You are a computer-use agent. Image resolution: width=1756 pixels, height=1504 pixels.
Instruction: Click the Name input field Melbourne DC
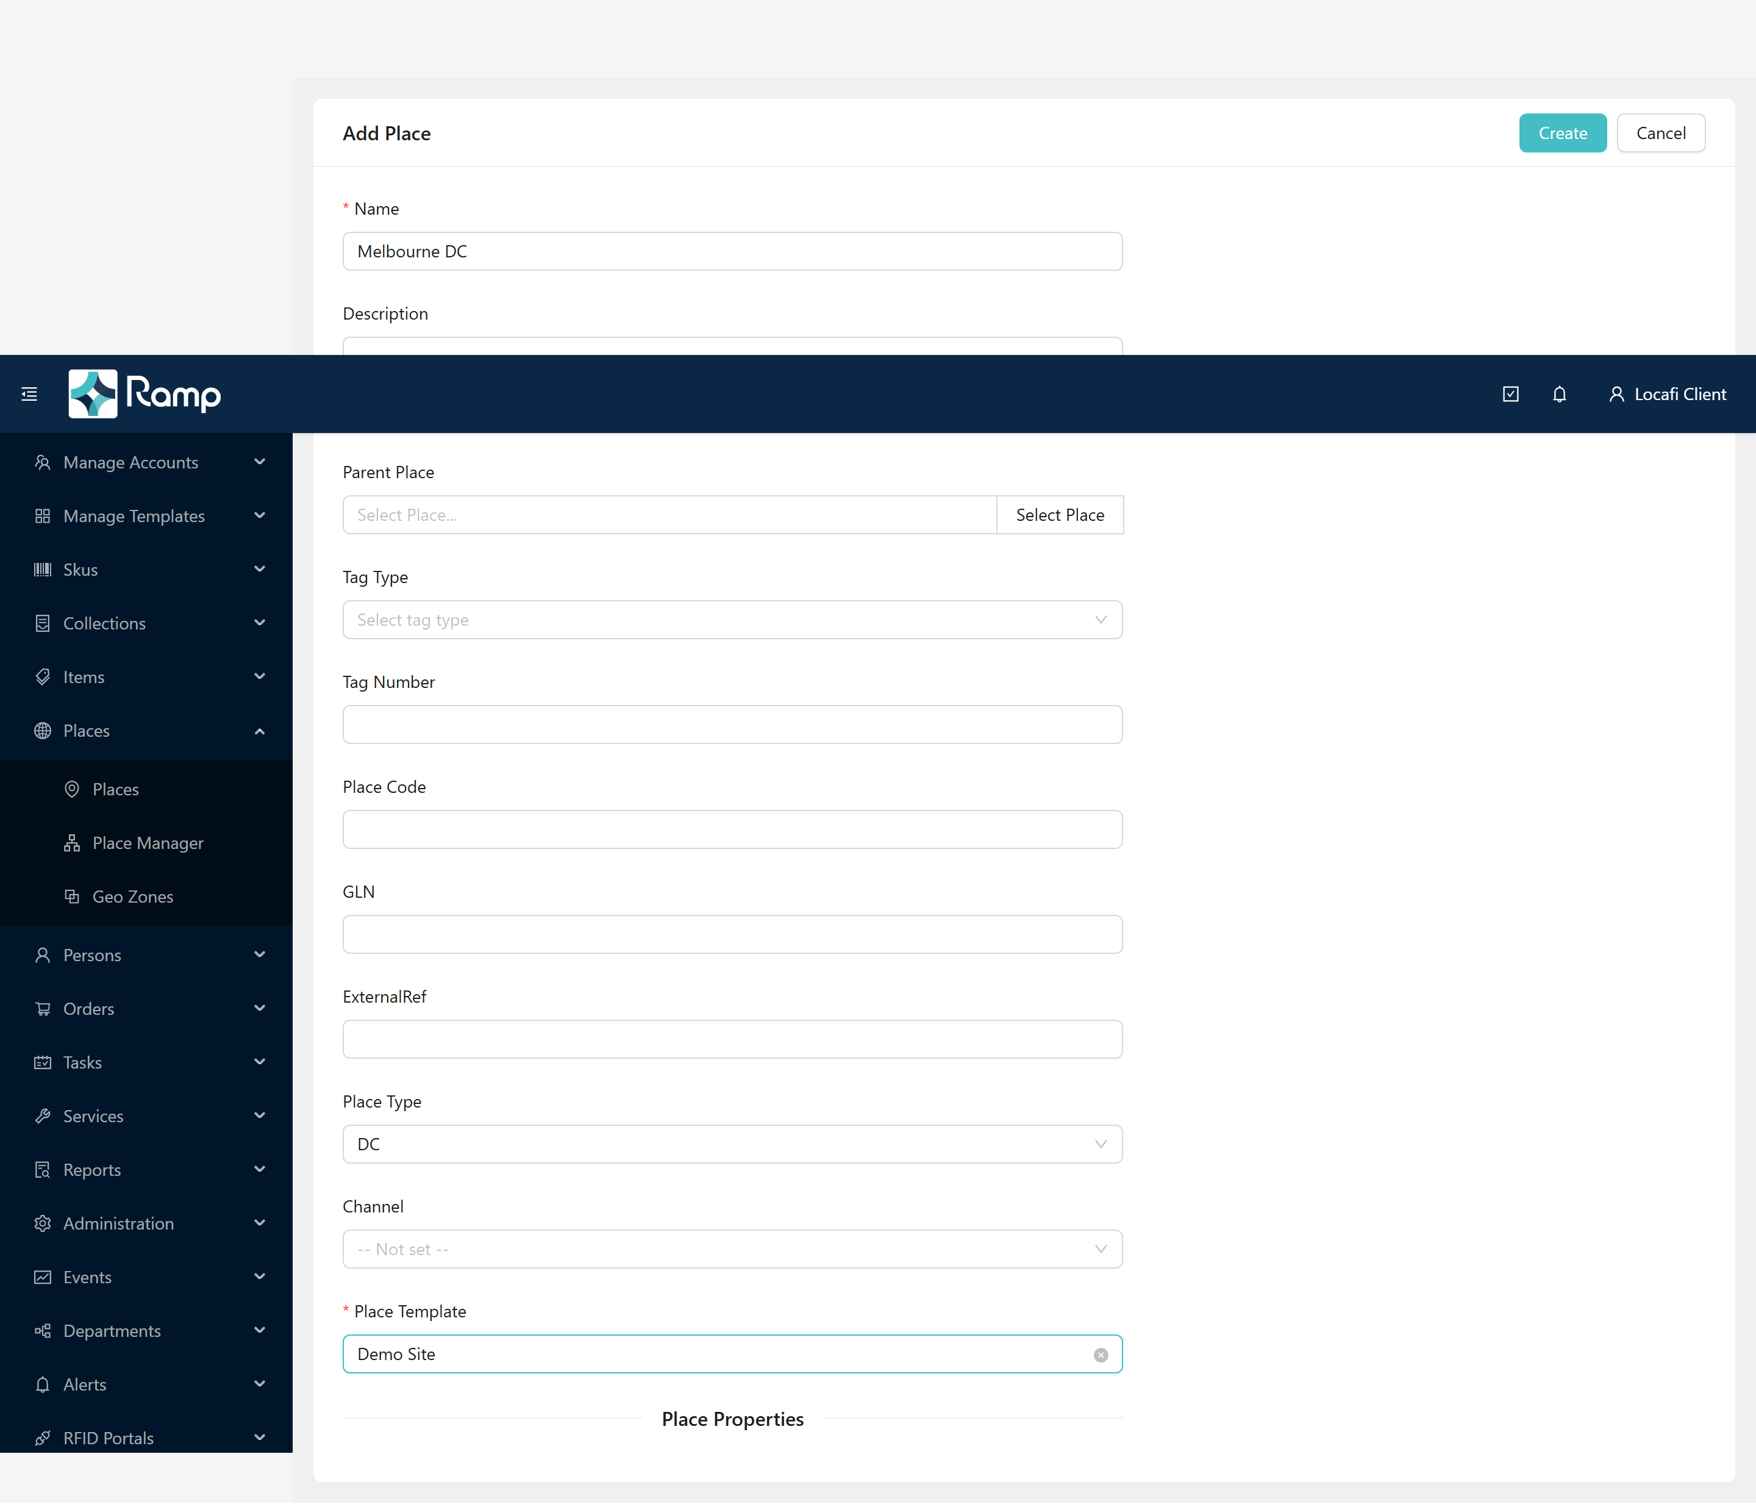coord(732,252)
